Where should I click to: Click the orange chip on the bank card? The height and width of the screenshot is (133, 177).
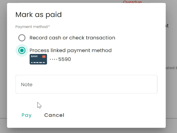(44, 57)
